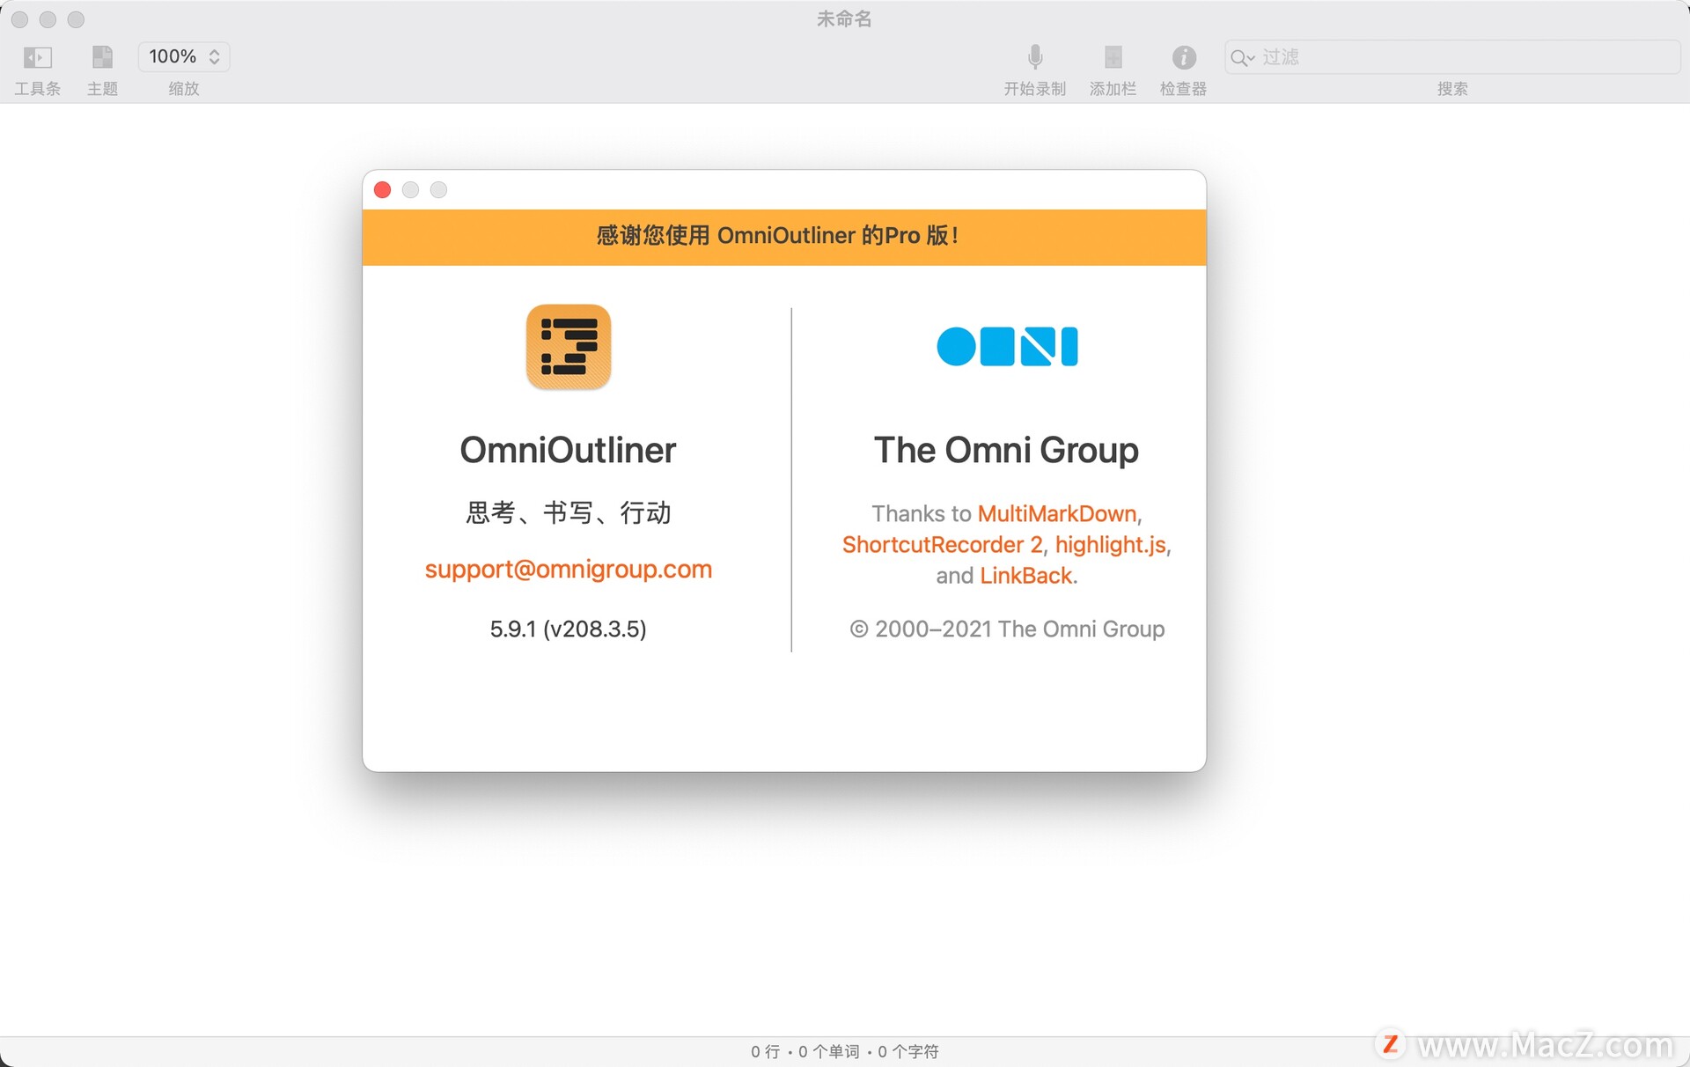Click the Pro edition thank-you banner
The height and width of the screenshot is (1067, 1690).
(x=783, y=237)
